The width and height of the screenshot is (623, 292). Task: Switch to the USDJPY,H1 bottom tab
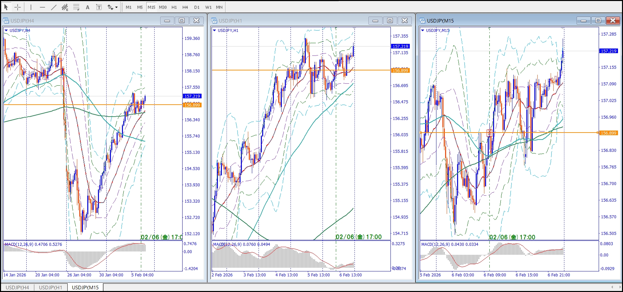click(x=51, y=287)
